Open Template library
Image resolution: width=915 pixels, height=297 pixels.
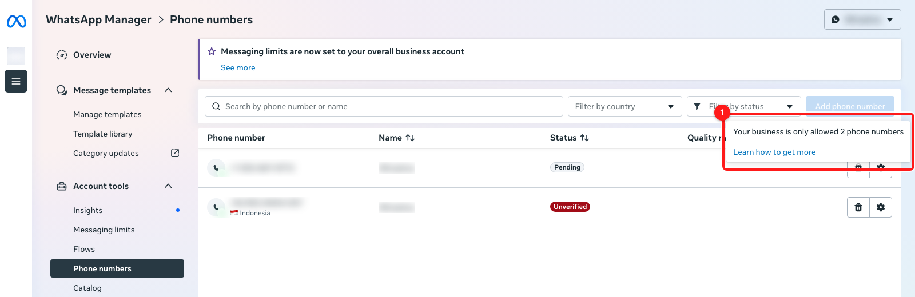tap(103, 134)
